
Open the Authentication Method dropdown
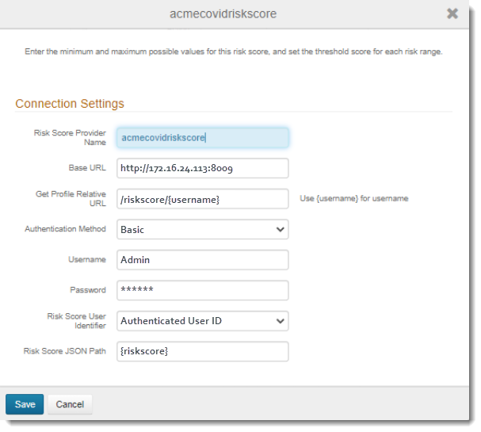click(202, 229)
